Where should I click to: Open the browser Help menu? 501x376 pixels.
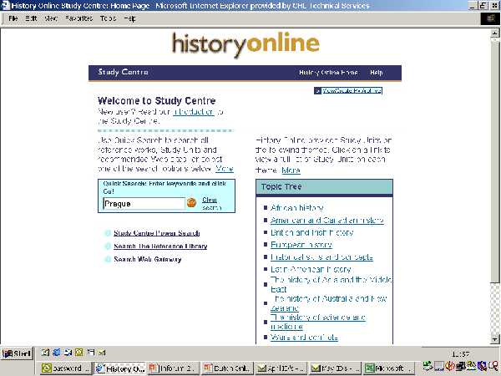129,18
